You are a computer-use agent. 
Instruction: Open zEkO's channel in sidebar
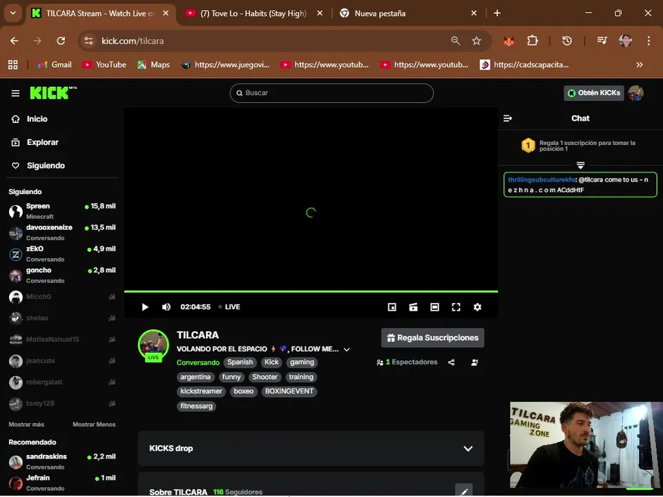click(x=62, y=253)
